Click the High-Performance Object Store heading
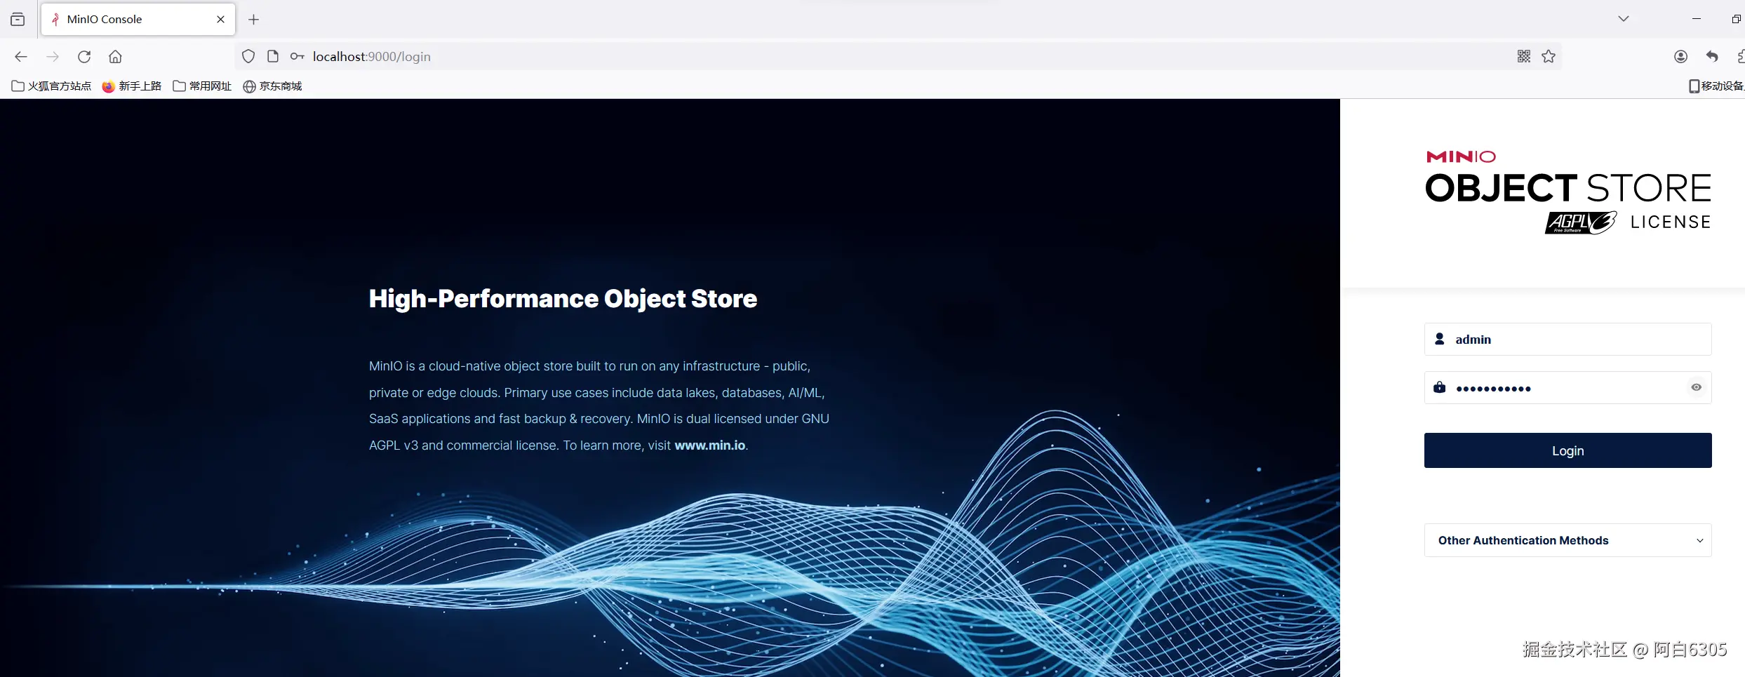The height and width of the screenshot is (677, 1745). tap(563, 299)
